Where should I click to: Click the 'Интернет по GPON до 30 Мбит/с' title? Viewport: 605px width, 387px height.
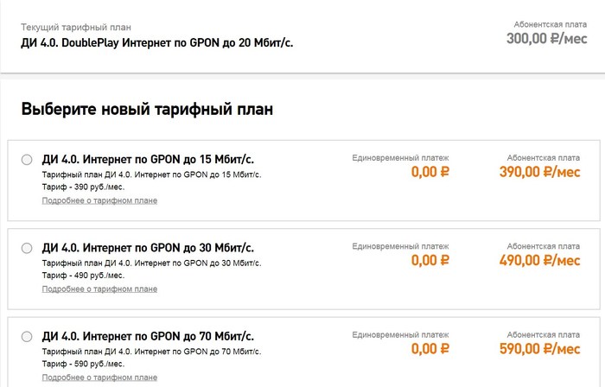pos(148,247)
